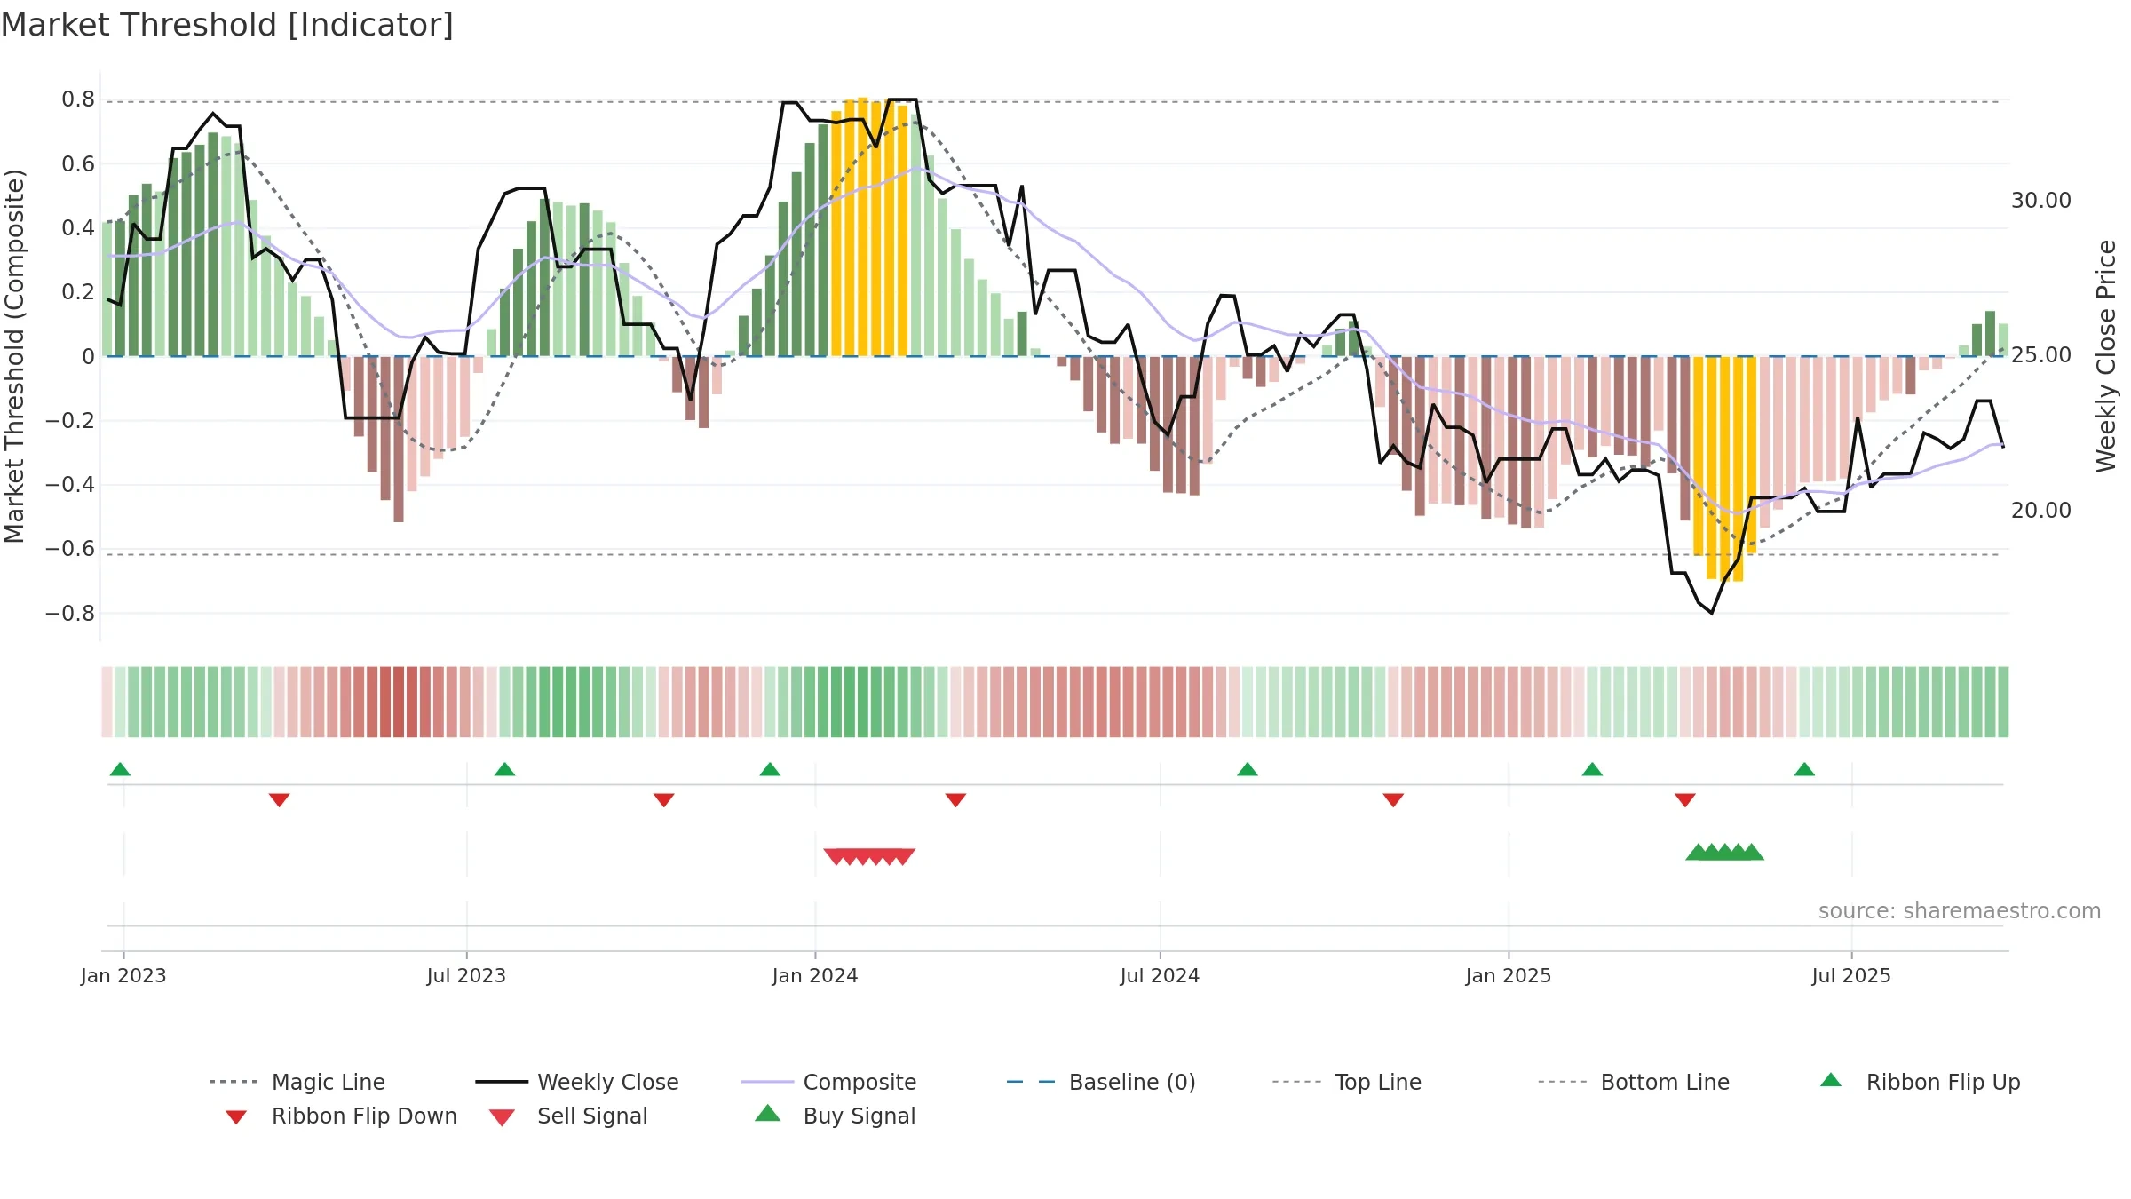Toggle the Magic Line legend entry
The width and height of the screenshot is (2131, 1199).
click(x=297, y=1082)
